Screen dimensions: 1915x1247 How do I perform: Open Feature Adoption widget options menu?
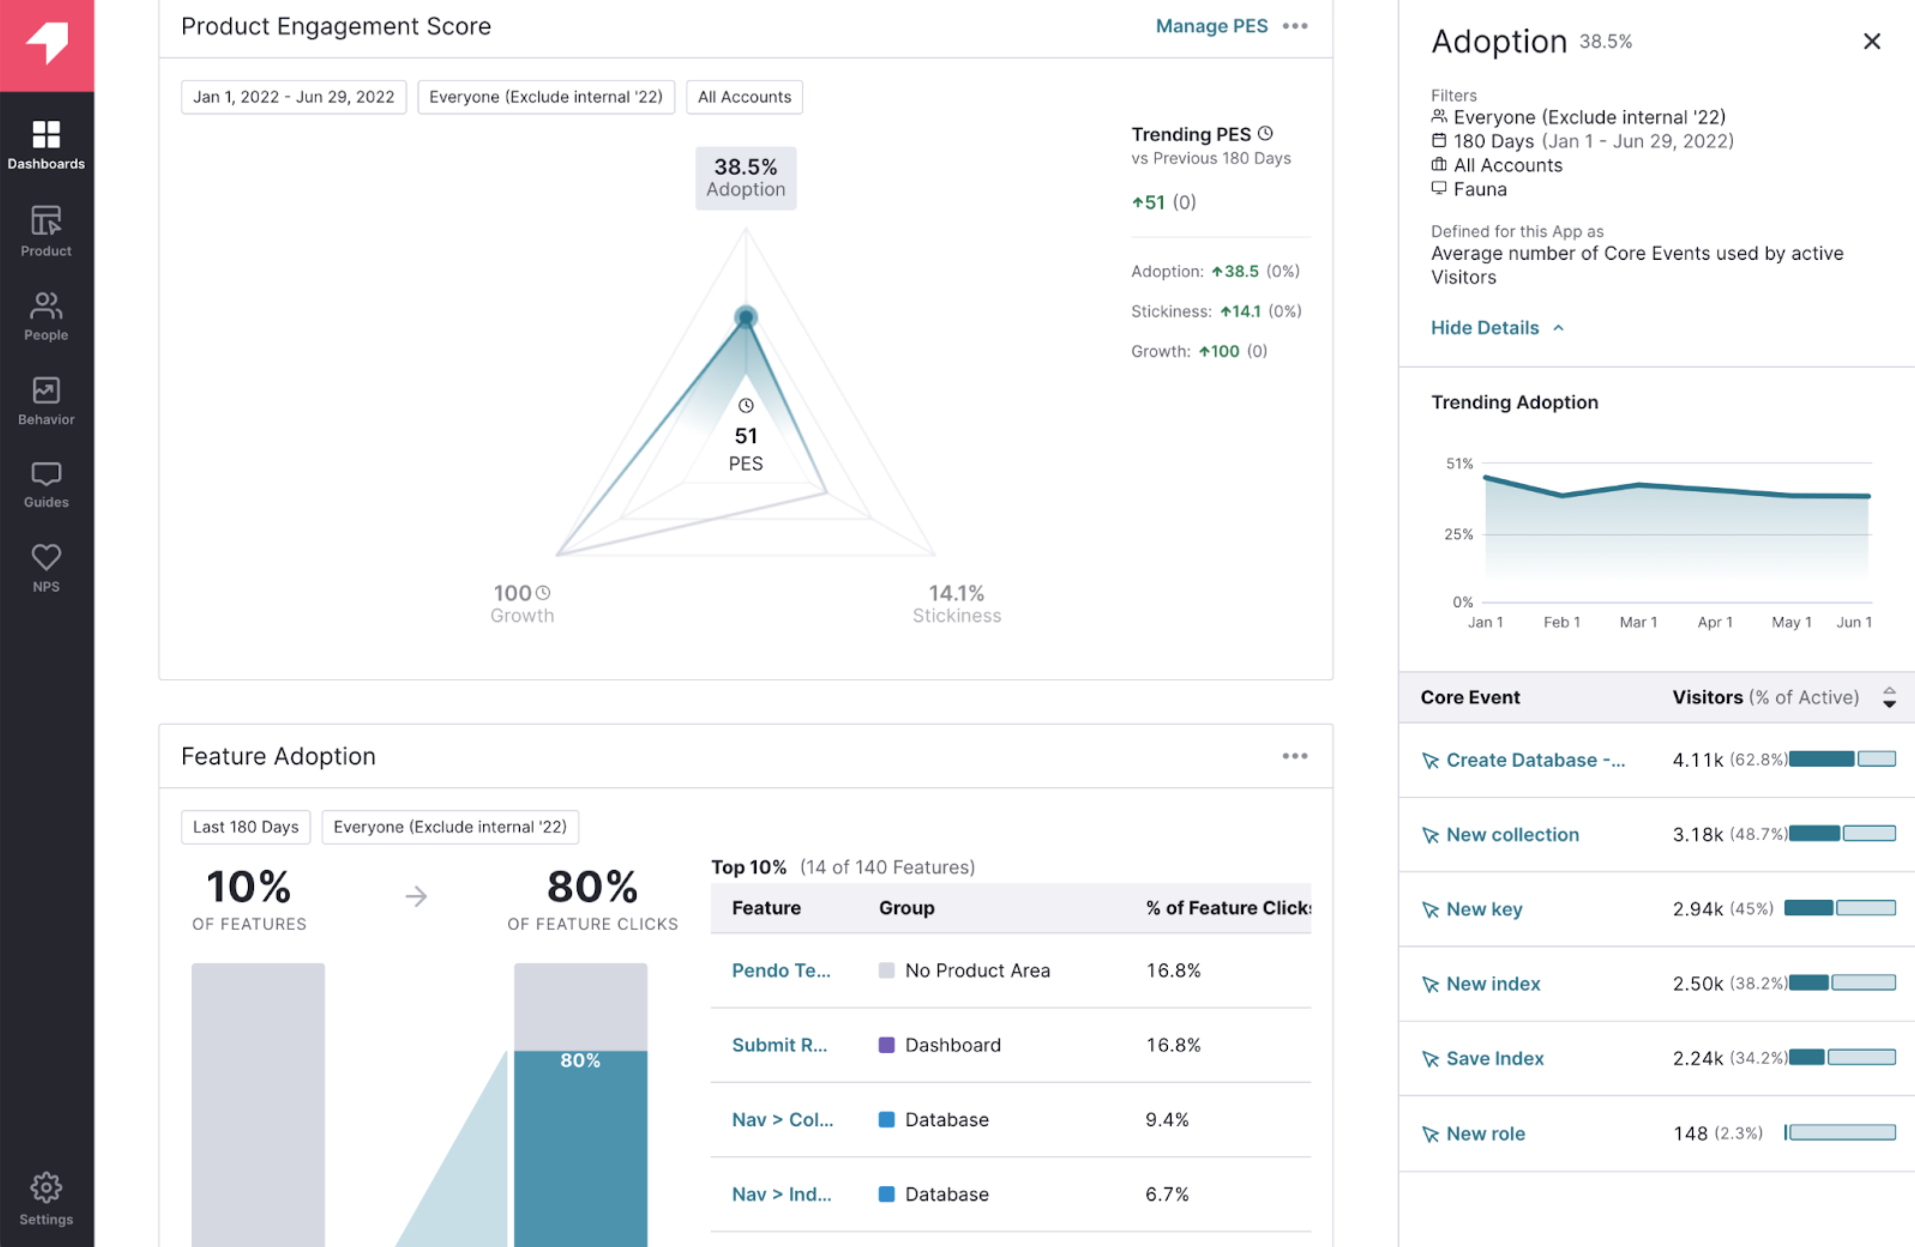1294,756
